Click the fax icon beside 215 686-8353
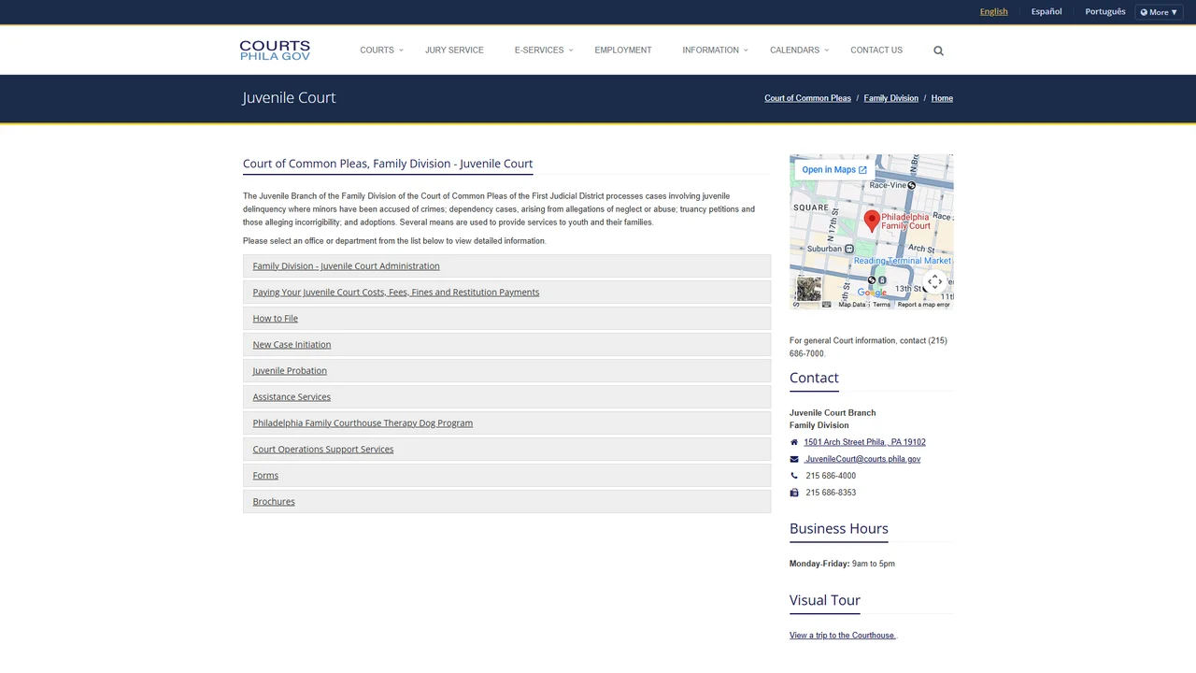This screenshot has height=673, width=1196. 794,493
